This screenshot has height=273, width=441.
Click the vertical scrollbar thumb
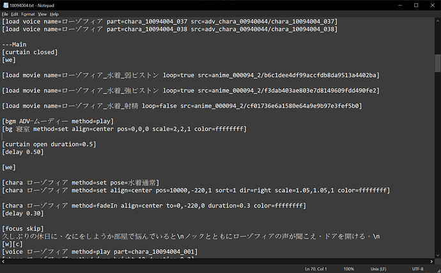click(x=438, y=63)
